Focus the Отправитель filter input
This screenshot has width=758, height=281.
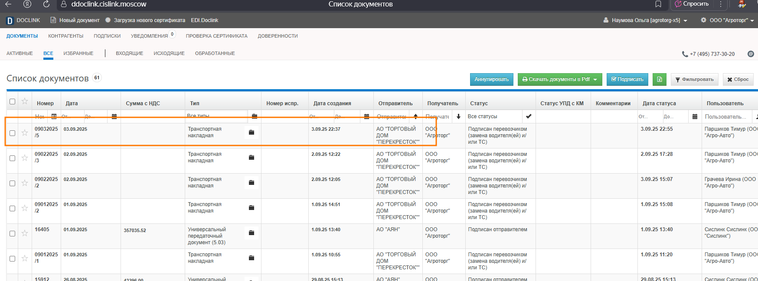[x=391, y=116]
